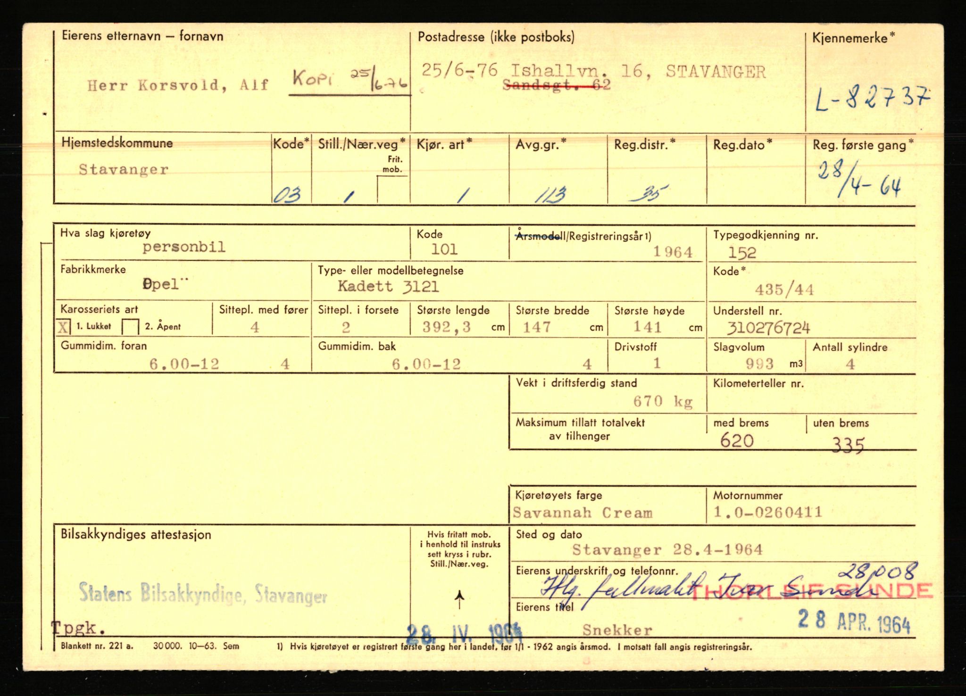Viewport: 966px width, 696px height.
Task: Click the empty 'Frit. mob.' box
Action: pos(393,190)
